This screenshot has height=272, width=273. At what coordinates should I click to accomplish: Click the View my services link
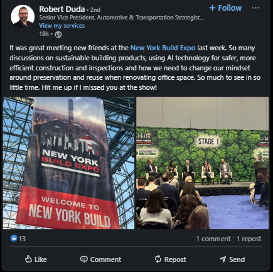tap(62, 26)
